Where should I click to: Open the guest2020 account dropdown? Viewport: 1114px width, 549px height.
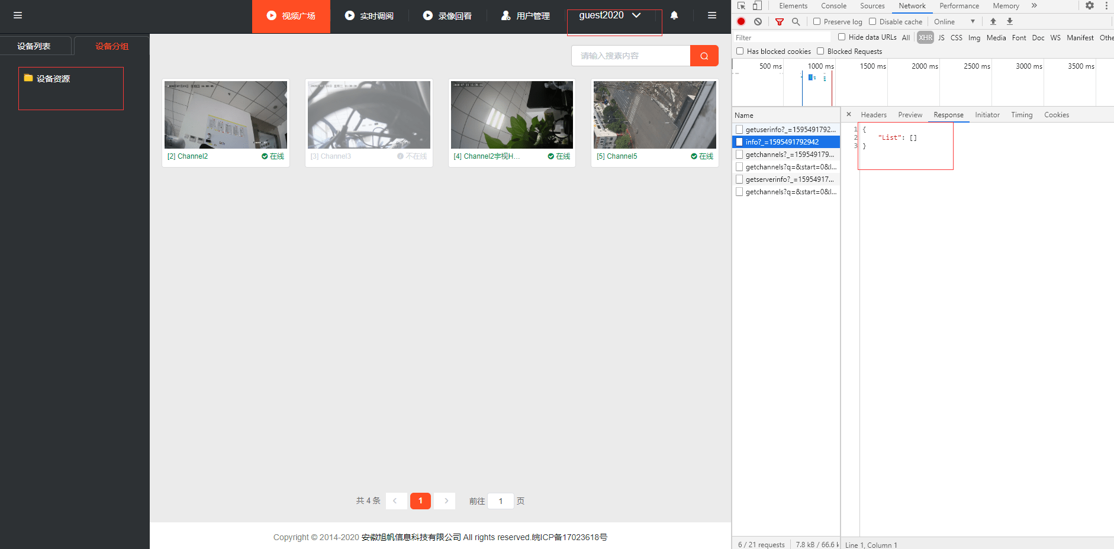click(614, 15)
